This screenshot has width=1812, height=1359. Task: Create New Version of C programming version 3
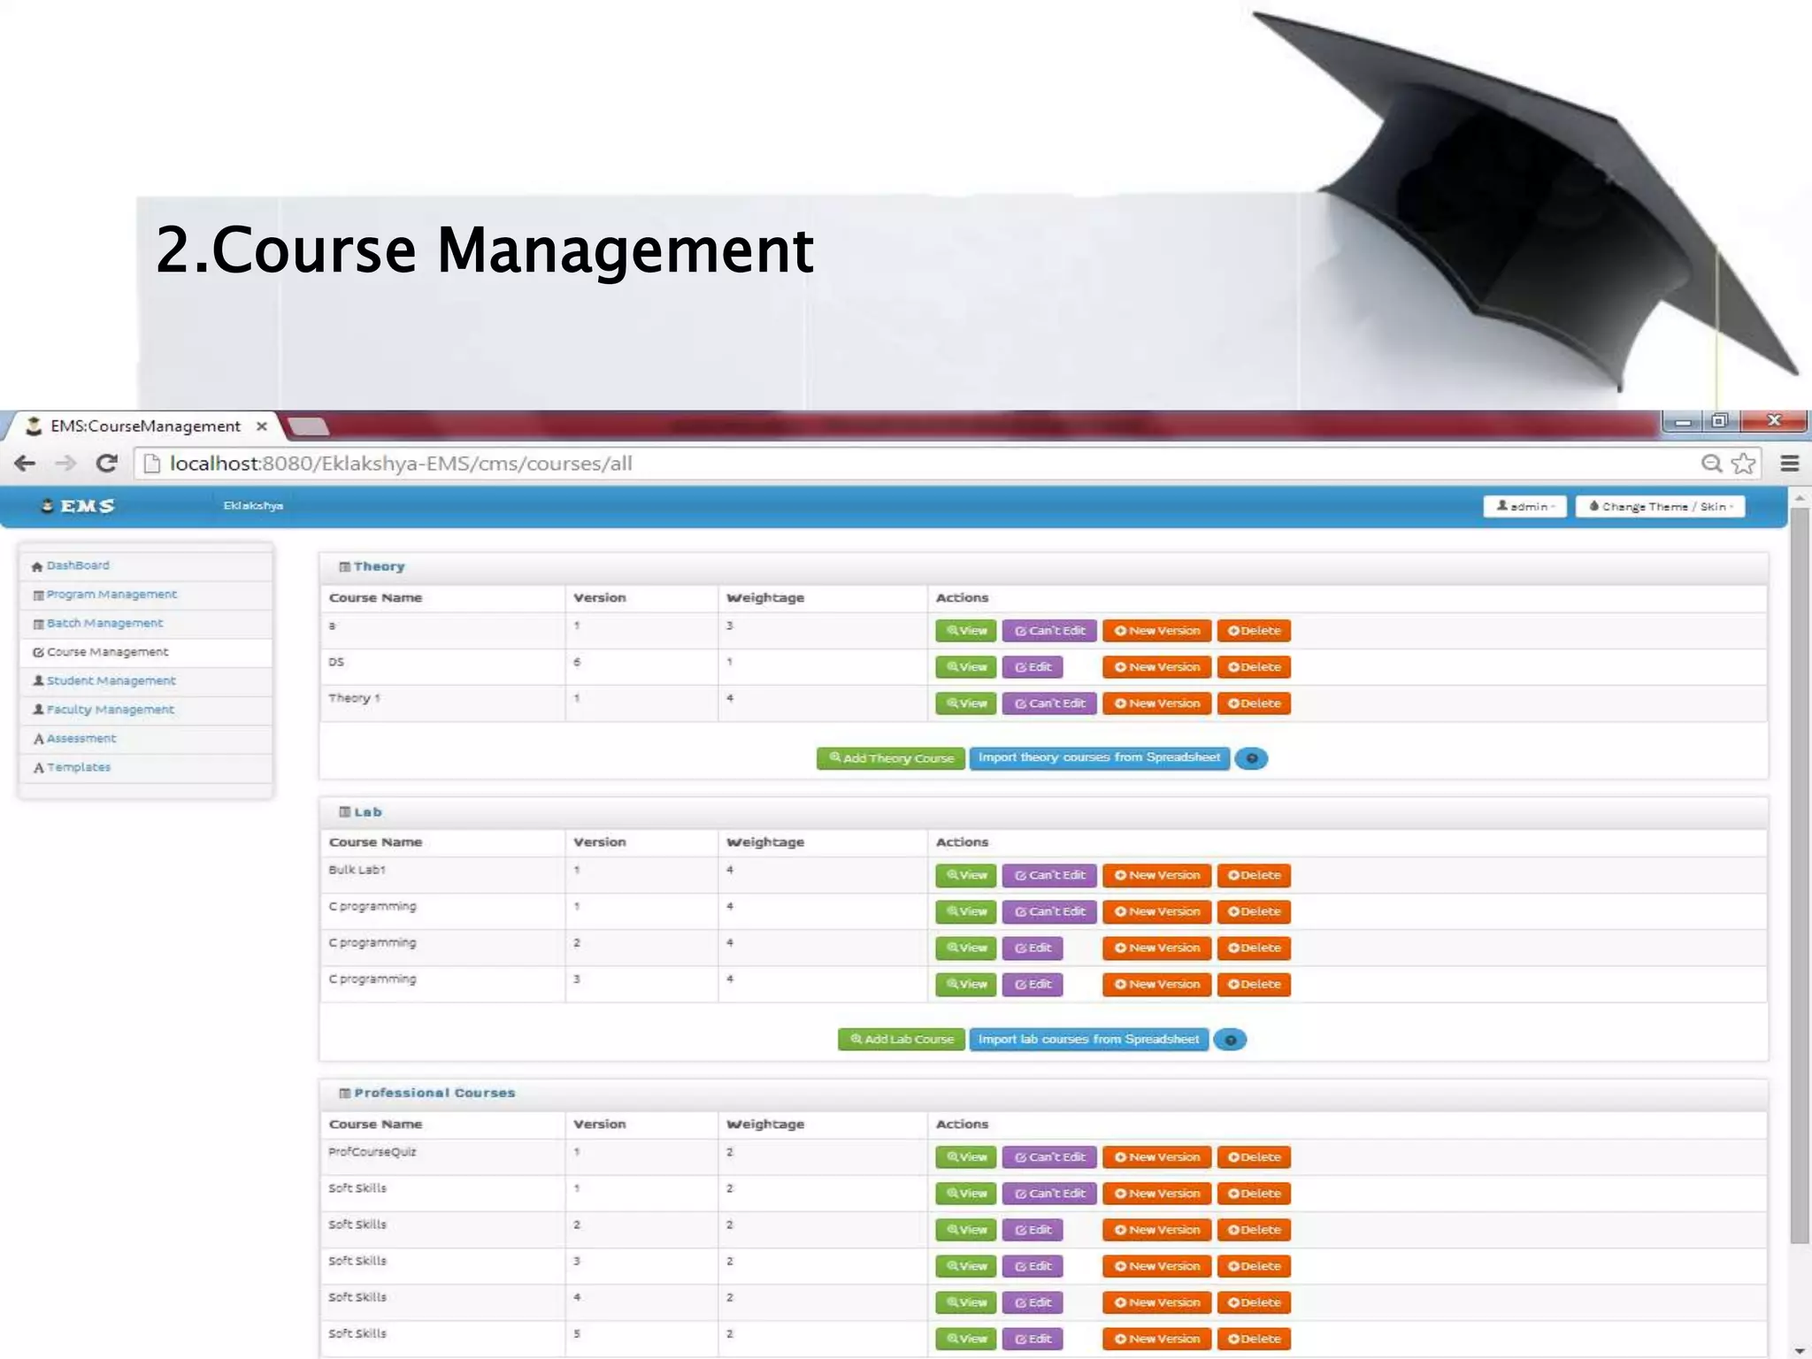[x=1156, y=984]
